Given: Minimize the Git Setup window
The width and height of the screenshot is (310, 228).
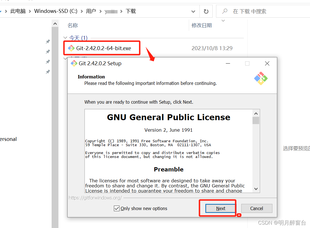Looking at the screenshot, I should click(228, 63).
